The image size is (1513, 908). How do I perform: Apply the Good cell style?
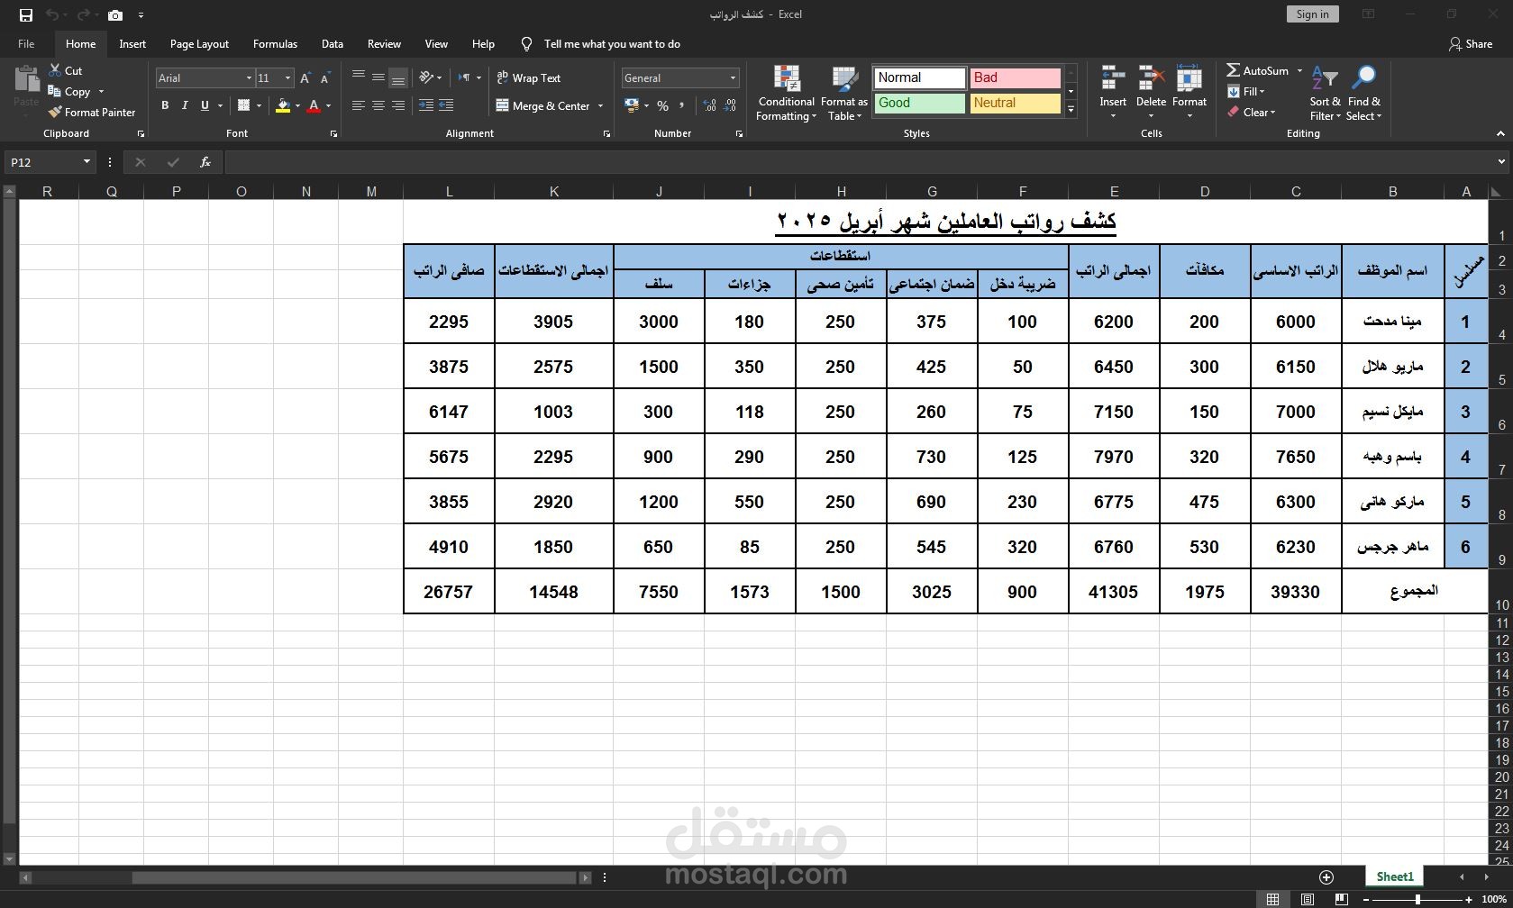coord(918,103)
